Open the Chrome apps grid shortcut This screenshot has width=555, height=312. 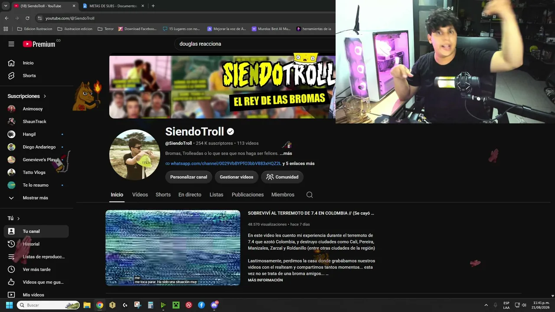pos(6,29)
